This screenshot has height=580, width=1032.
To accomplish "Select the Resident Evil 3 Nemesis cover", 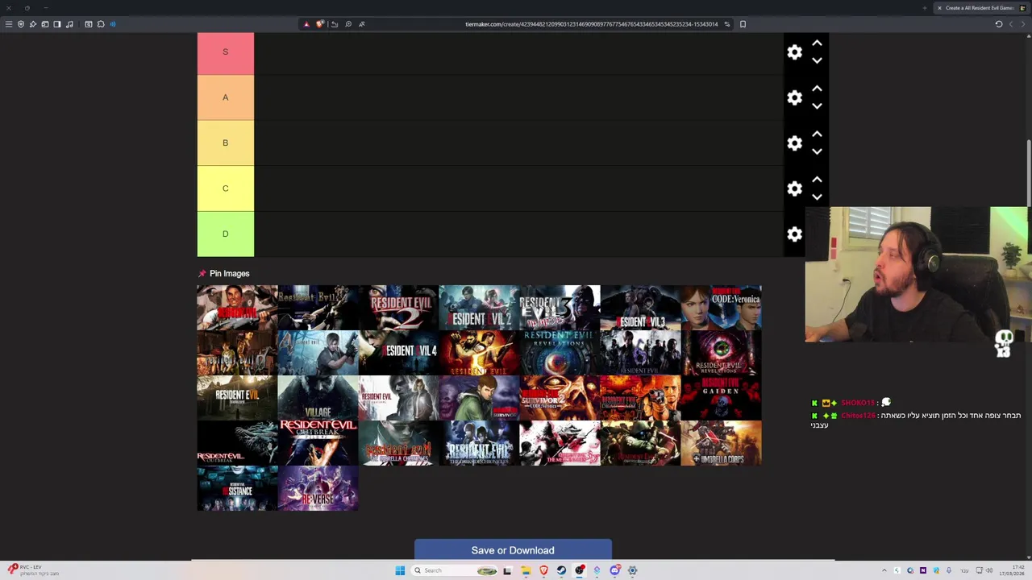I will 560,308.
